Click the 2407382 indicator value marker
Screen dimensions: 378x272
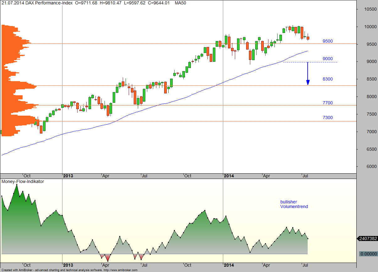367,239
